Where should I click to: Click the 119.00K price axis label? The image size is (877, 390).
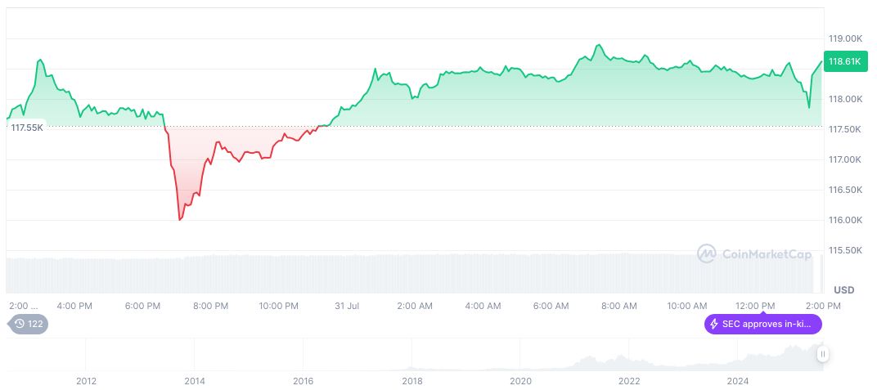(845, 38)
